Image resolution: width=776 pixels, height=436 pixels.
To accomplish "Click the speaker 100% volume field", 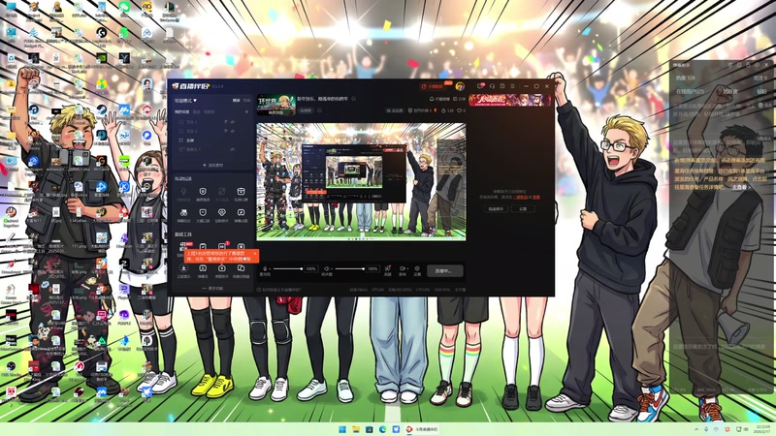I will point(372,269).
